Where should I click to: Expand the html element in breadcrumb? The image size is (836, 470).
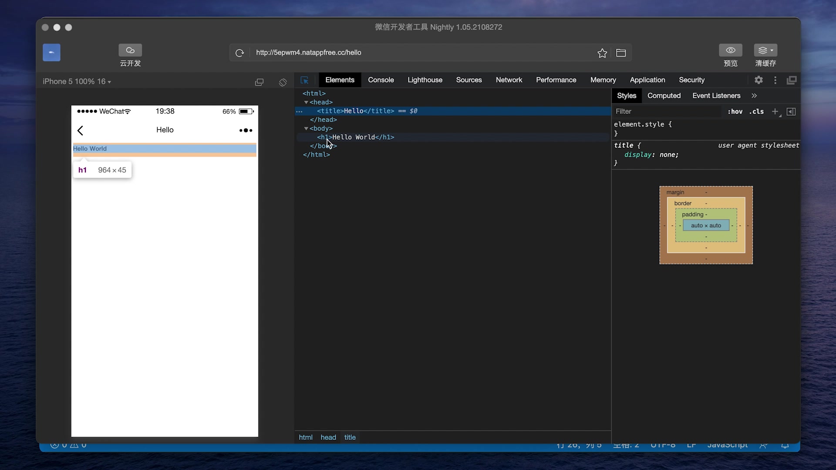[306, 437]
